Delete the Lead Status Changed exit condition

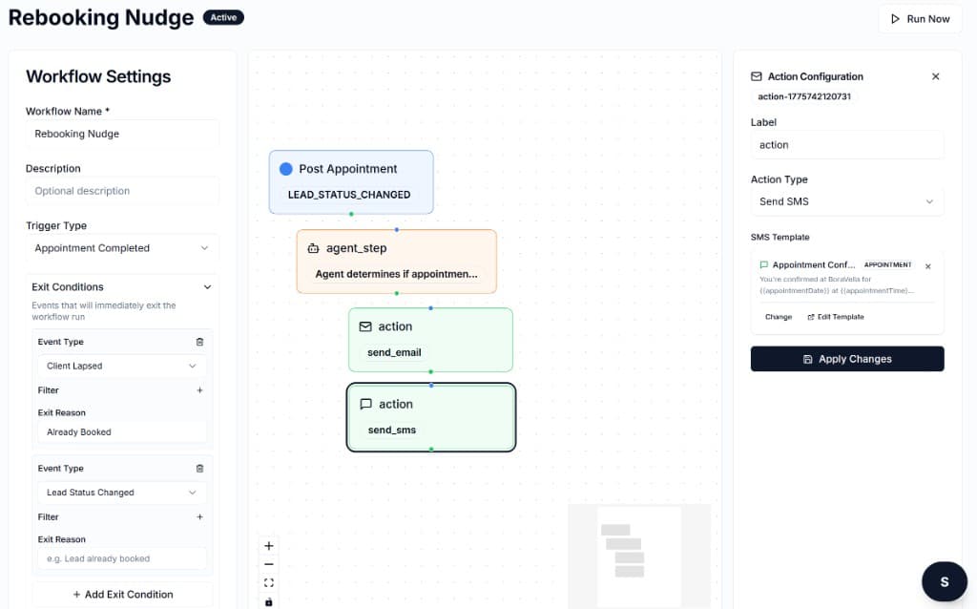tap(199, 468)
